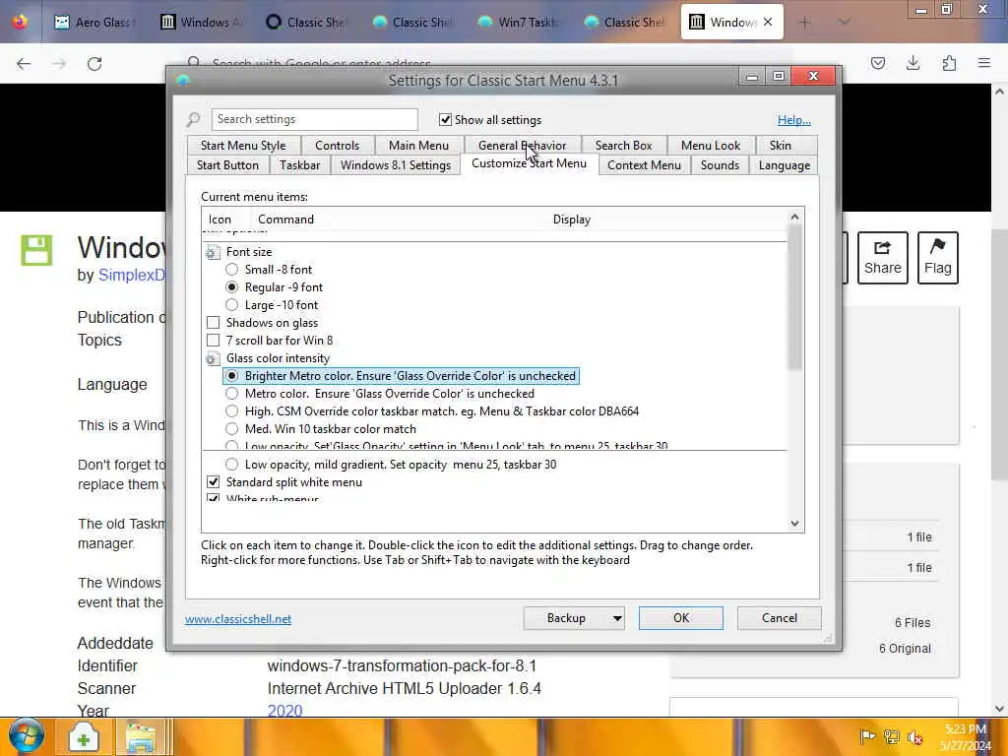1008x756 pixels.
Task: Open the Backup button dropdown arrow
Action: [616, 618]
